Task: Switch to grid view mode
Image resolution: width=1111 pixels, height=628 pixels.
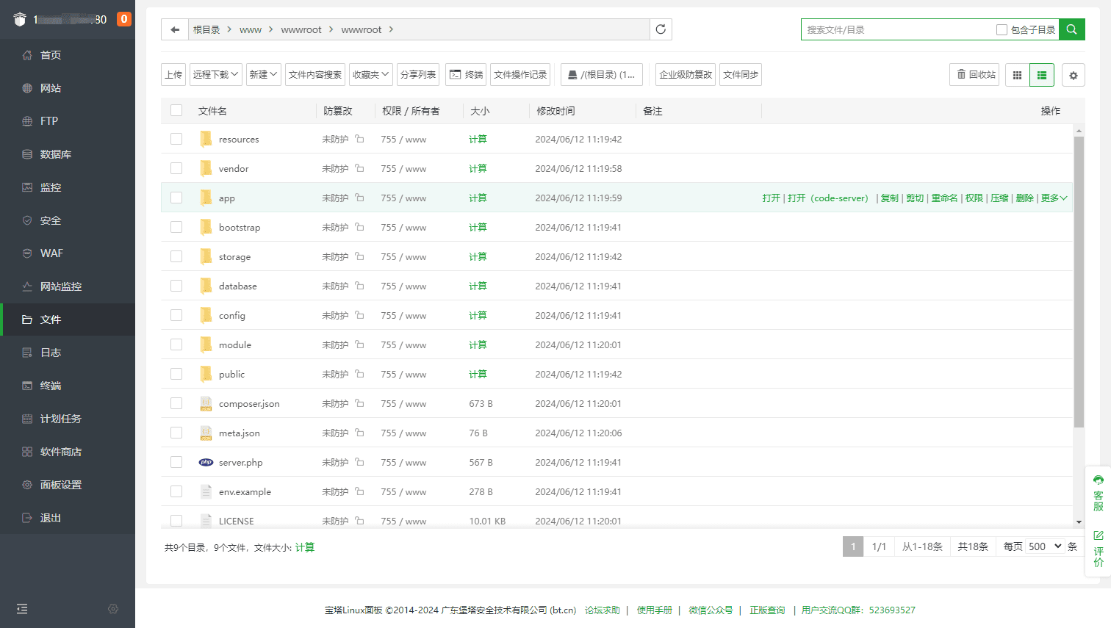Action: coord(1017,74)
